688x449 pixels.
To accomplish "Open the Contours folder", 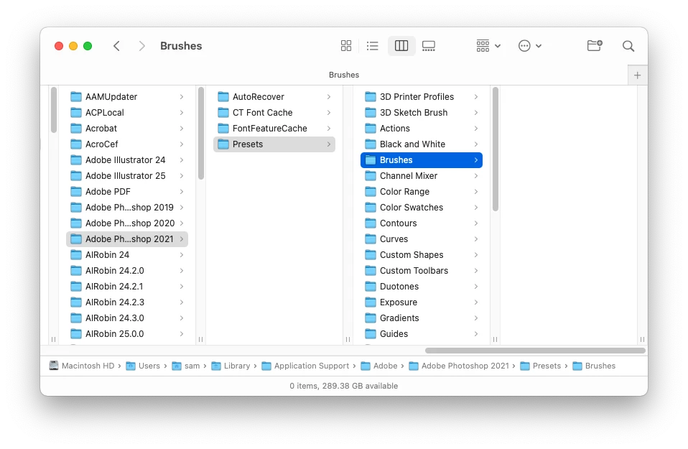I will pyautogui.click(x=422, y=223).
